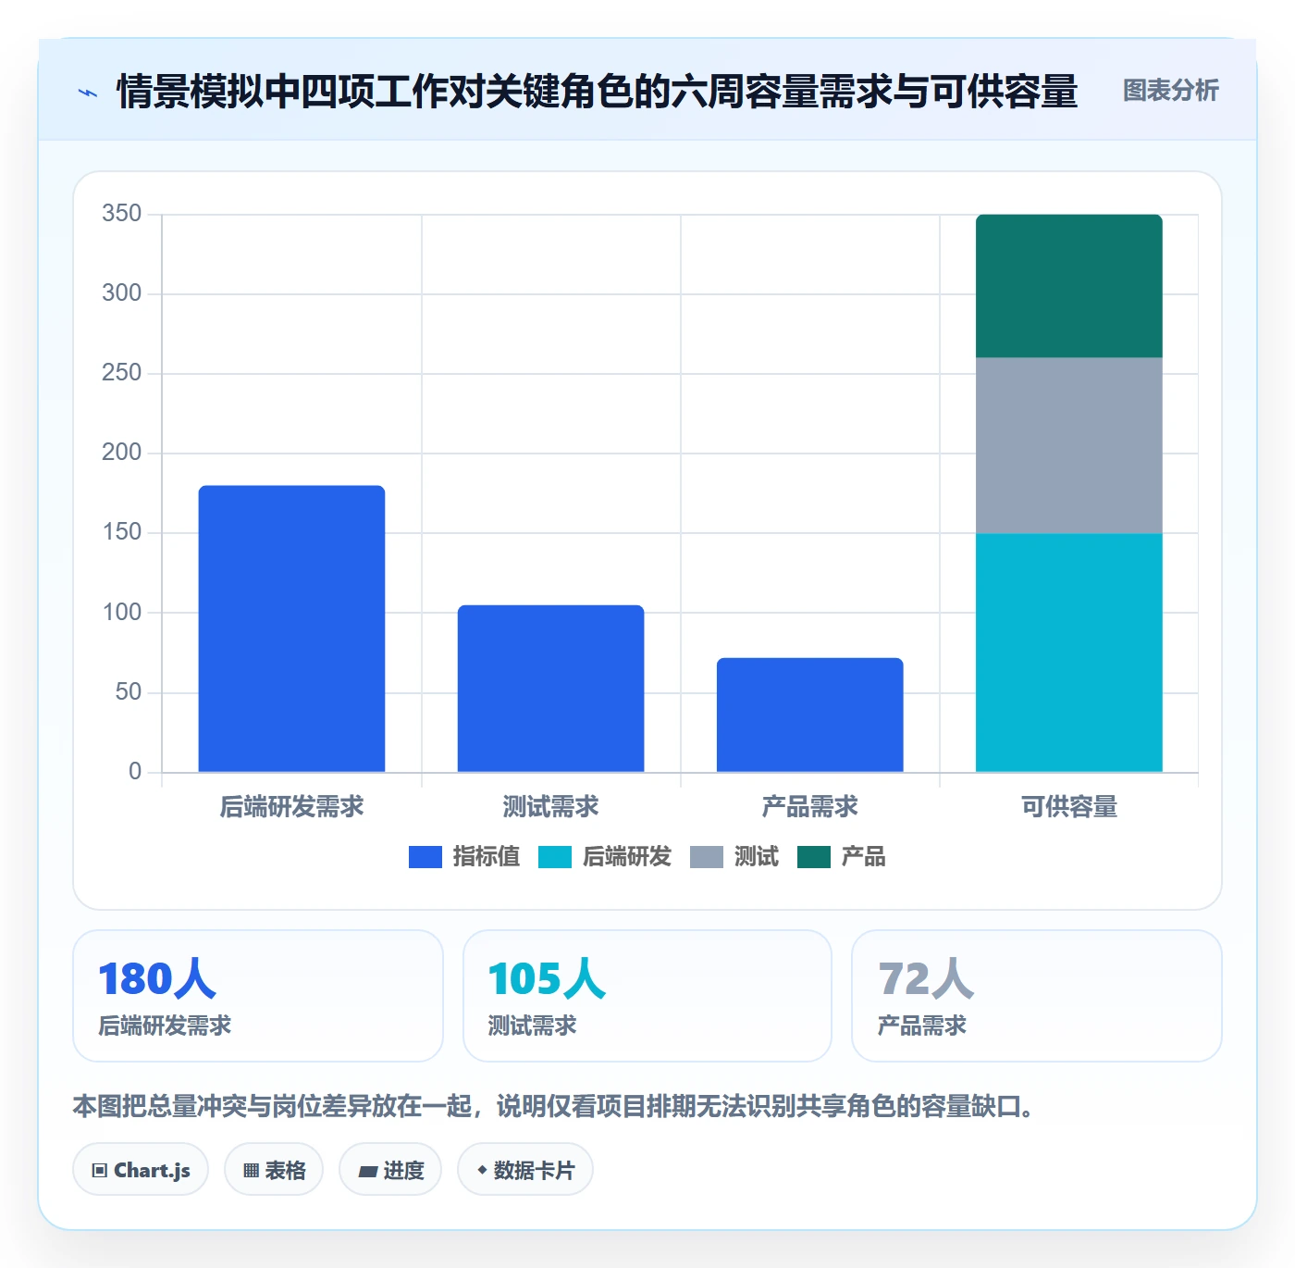Click the 可供容量 x-axis label

1069,807
